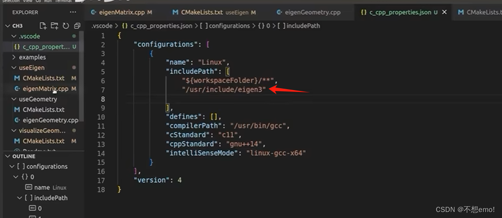Click "version" key on line 17
502x218 pixels.
[151, 180]
